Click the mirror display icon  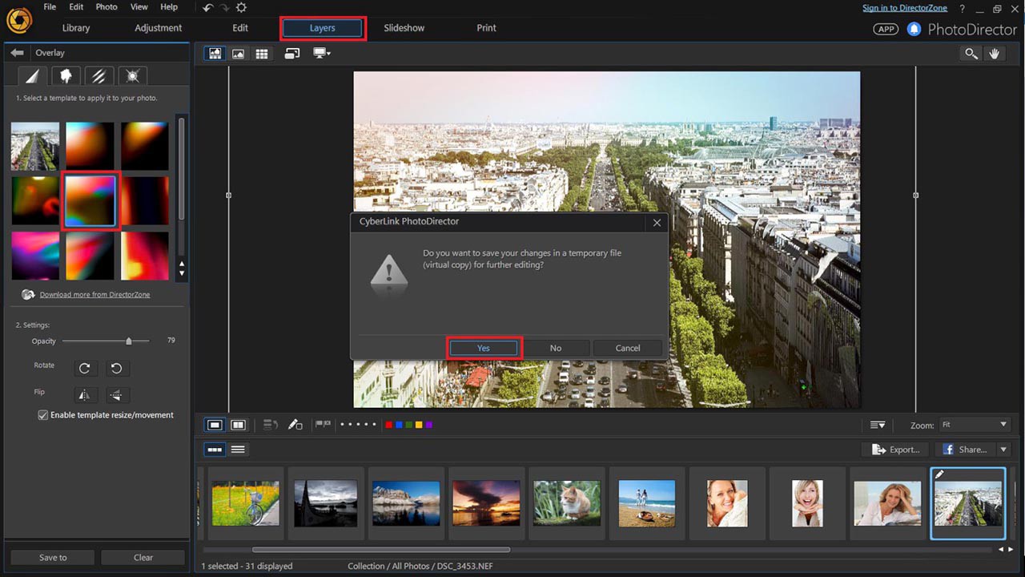pyautogui.click(x=292, y=54)
